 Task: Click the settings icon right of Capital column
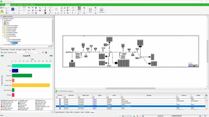point(206,95)
